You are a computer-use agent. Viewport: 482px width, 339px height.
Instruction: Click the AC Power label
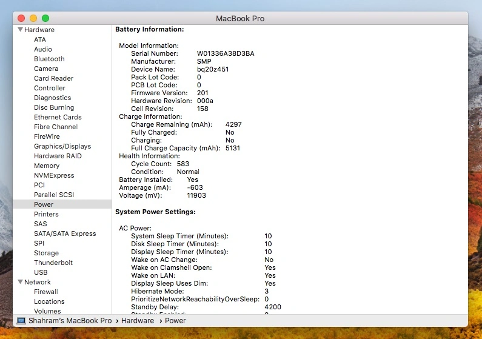pos(135,229)
